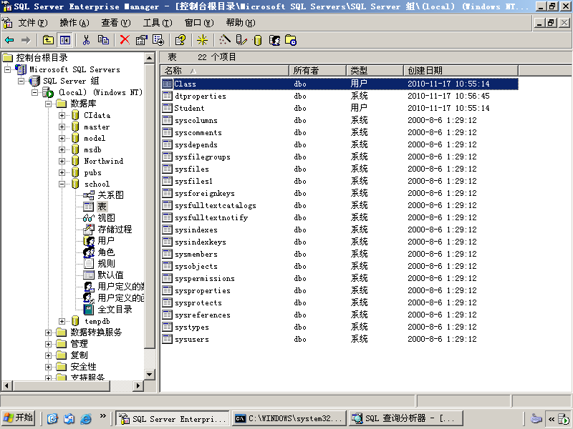Image resolution: width=573 pixels, height=429 pixels.
Task: Select the 视图 views node
Action: [x=106, y=218]
